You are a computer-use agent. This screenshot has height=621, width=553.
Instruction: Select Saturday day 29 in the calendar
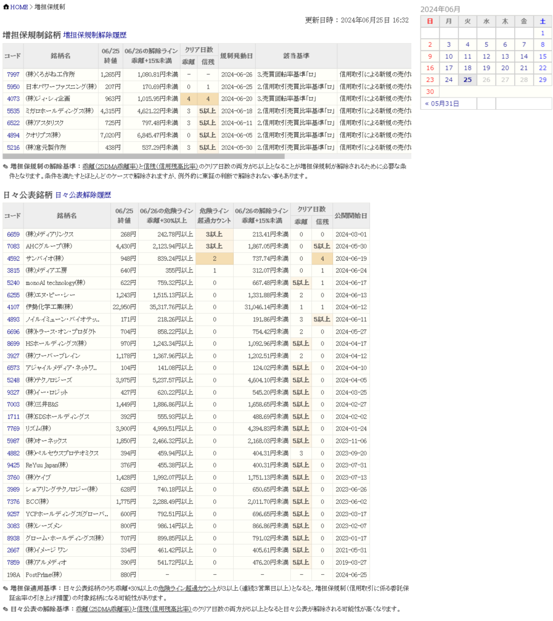tap(543, 80)
